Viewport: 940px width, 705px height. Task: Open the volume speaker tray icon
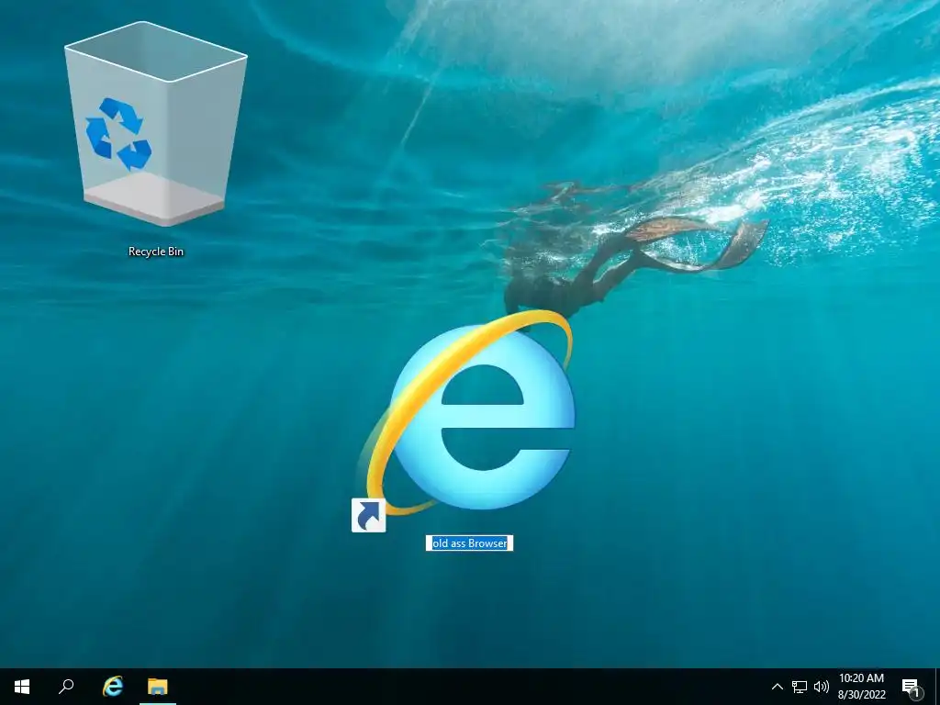[x=822, y=687]
